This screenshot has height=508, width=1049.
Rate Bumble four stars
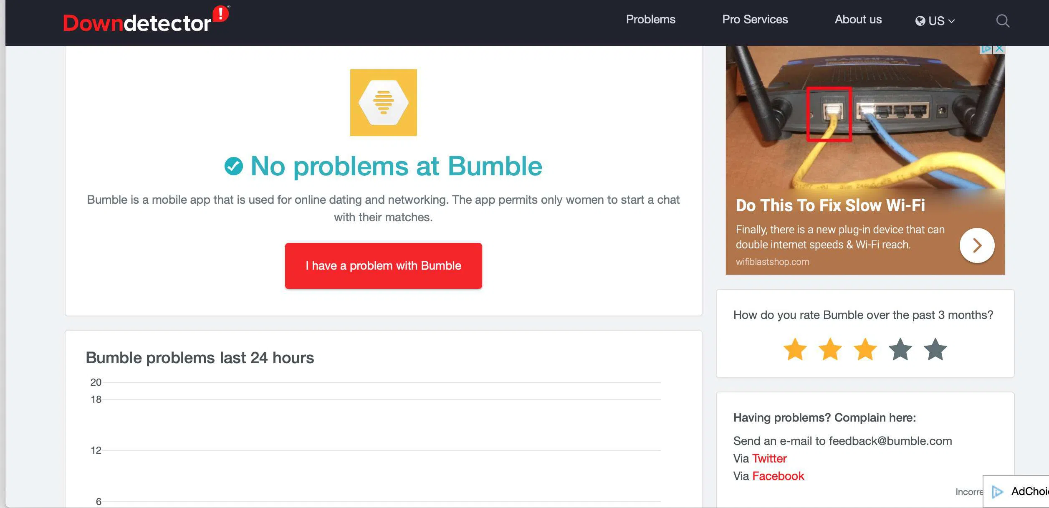[900, 349]
